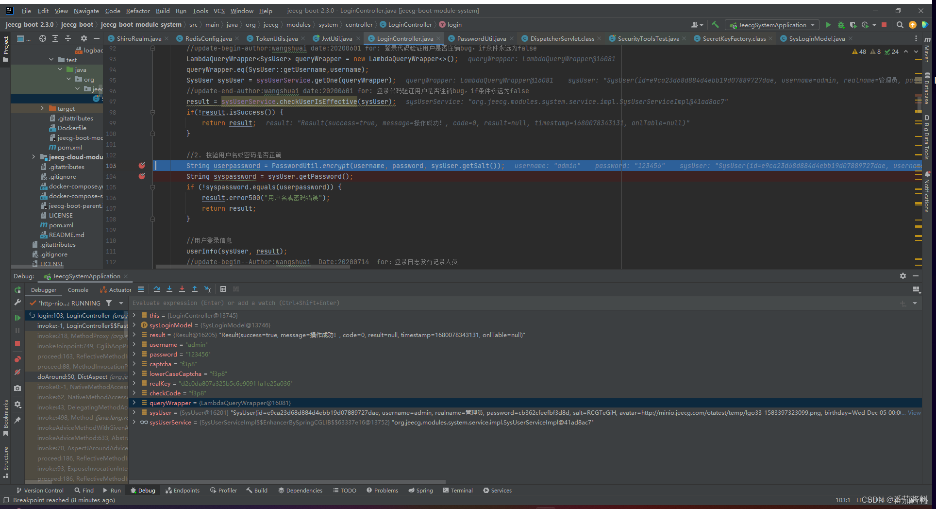Expand the sysUser variable node

click(x=134, y=412)
